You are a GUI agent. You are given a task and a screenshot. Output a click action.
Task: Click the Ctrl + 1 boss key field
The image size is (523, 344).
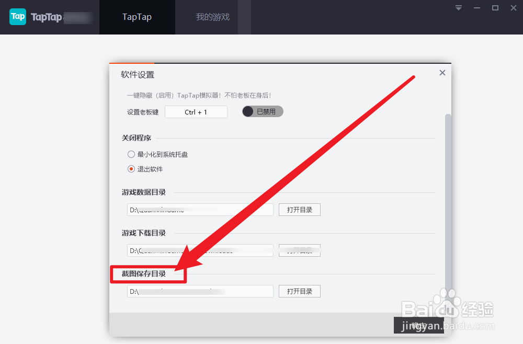point(196,112)
